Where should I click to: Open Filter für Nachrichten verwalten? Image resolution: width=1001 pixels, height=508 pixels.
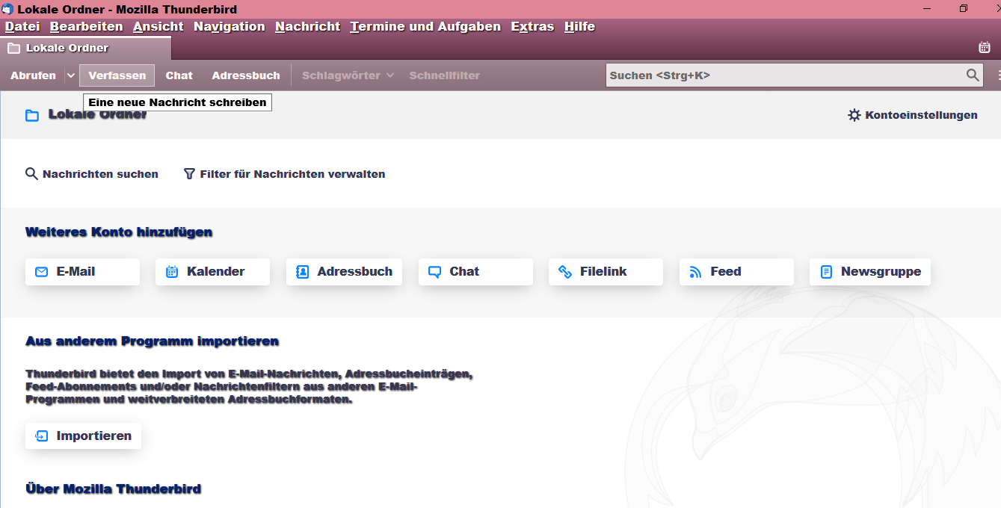click(x=284, y=174)
